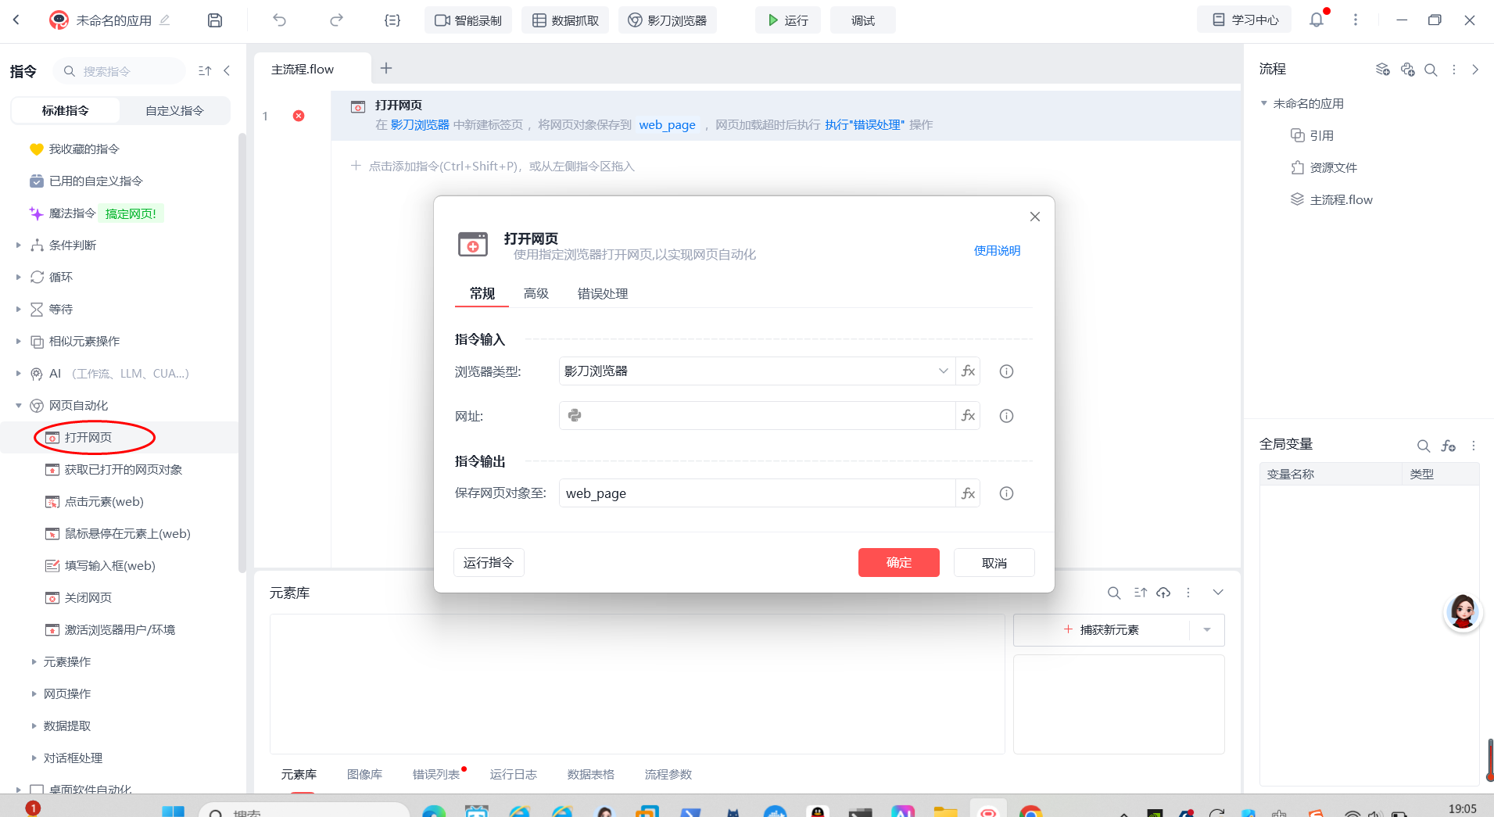
Task: Click the 运行 button in toolbar
Action: (787, 20)
